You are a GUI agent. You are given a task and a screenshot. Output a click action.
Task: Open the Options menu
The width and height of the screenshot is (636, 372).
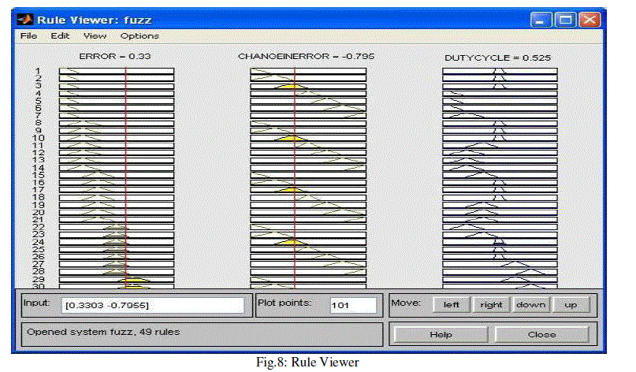point(139,35)
